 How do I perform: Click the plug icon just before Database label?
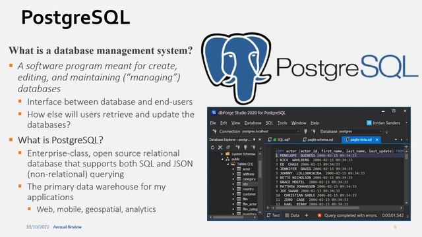314,132
